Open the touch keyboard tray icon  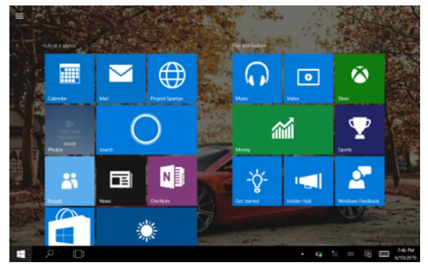[x=384, y=254]
